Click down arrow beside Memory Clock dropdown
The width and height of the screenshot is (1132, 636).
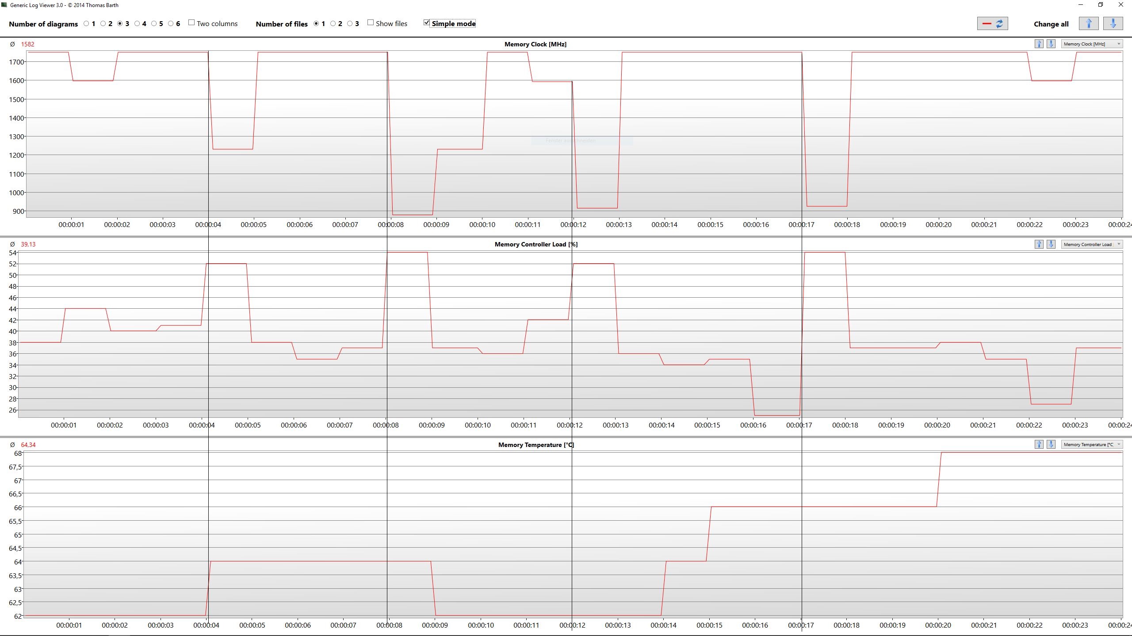1051,44
